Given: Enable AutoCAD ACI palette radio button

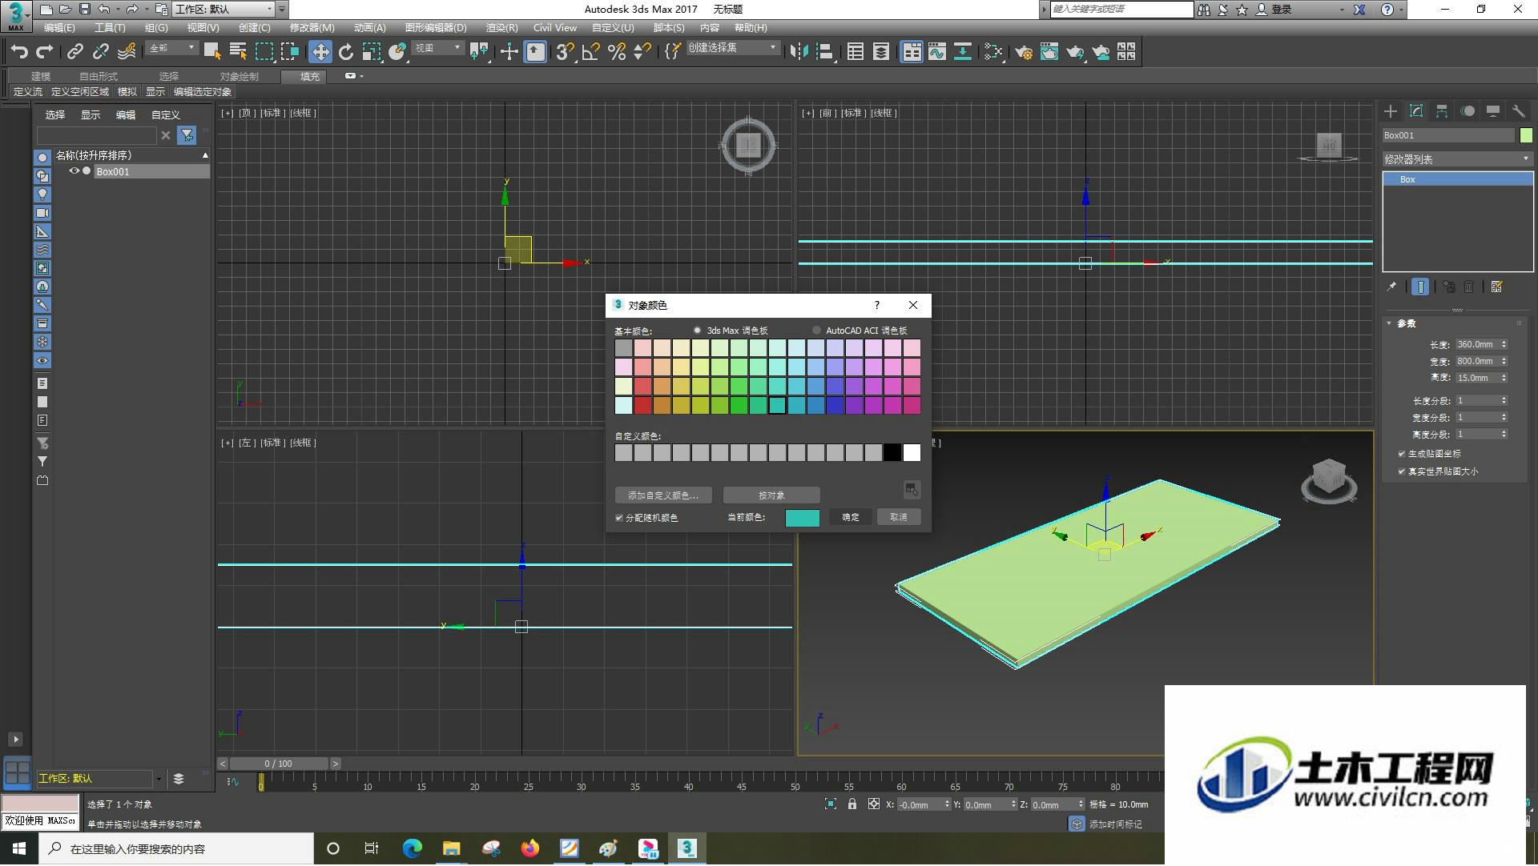Looking at the screenshot, I should pos(816,331).
